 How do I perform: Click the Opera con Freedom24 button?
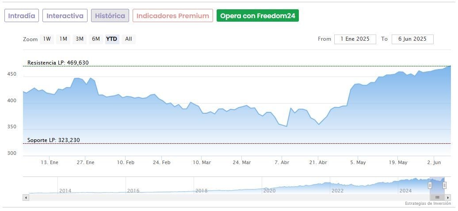pyautogui.click(x=258, y=16)
